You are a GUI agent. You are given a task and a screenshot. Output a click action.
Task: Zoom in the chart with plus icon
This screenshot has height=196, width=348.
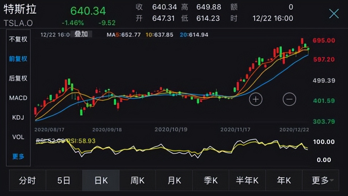(x=256, y=99)
